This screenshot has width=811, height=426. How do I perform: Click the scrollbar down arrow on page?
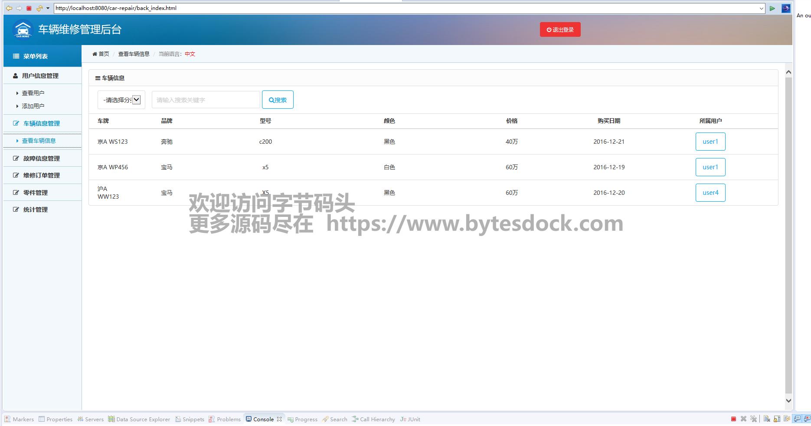(x=788, y=401)
